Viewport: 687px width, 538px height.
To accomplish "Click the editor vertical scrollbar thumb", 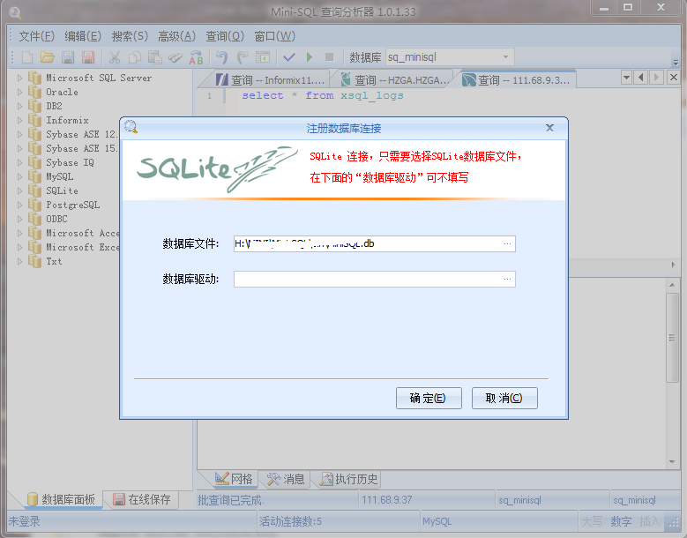I will point(672,337).
